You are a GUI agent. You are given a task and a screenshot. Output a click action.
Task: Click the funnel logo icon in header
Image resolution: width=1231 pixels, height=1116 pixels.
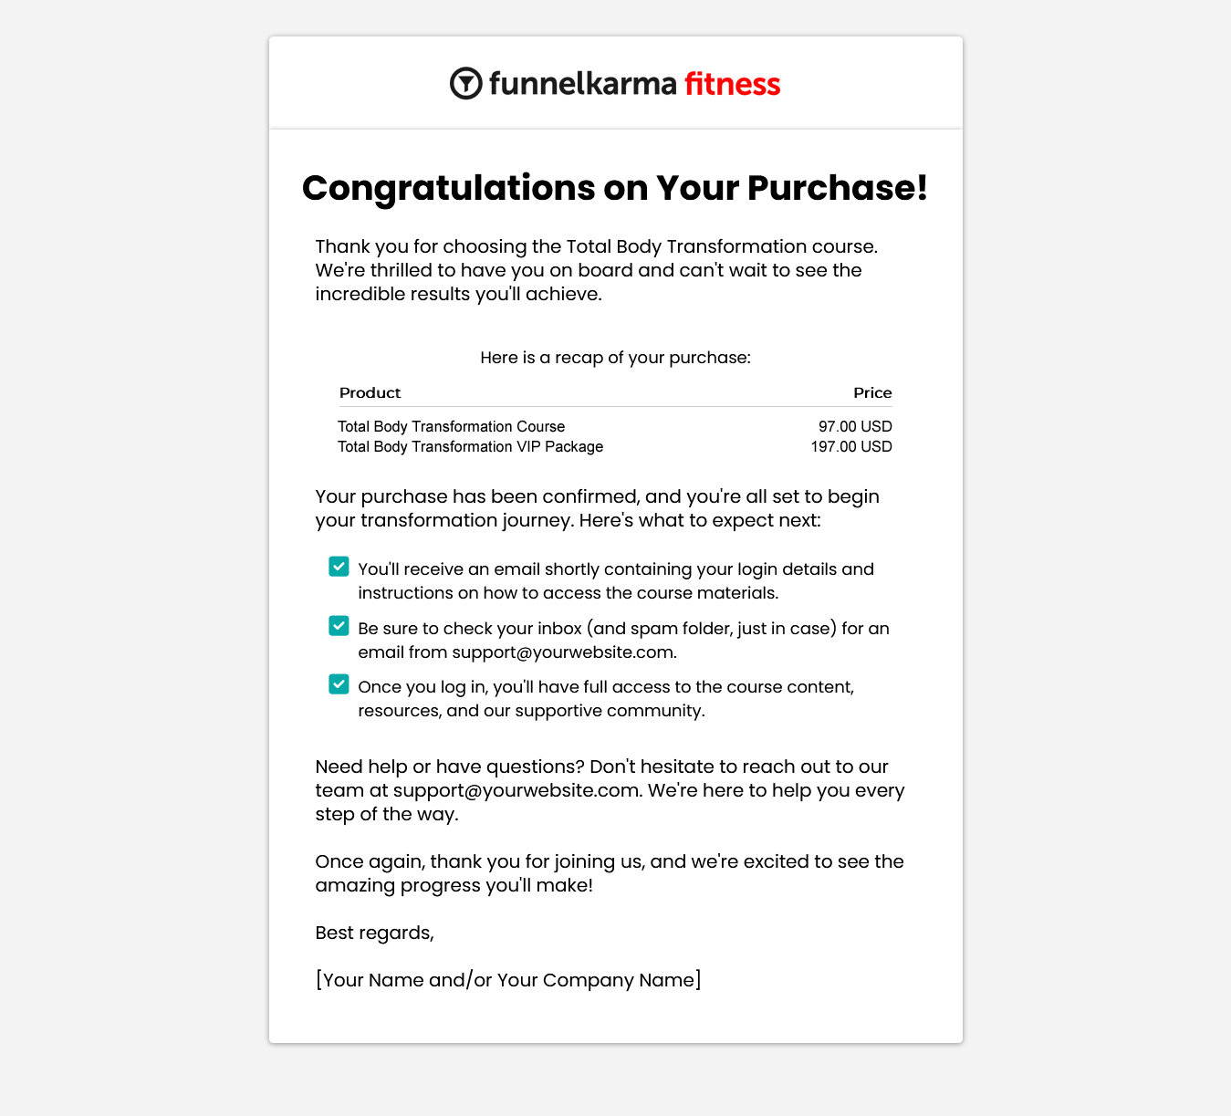[x=466, y=84]
